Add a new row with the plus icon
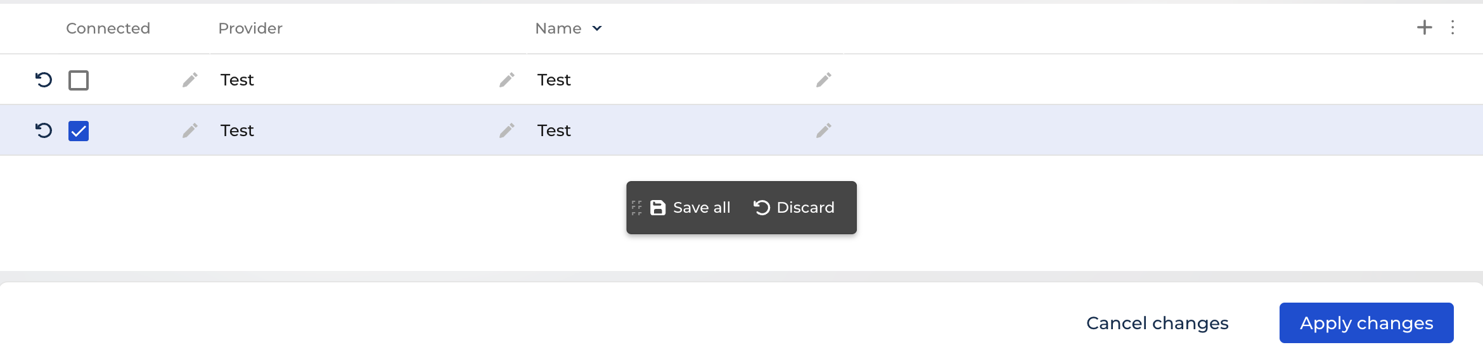Image resolution: width=1483 pixels, height=352 pixels. [1425, 27]
